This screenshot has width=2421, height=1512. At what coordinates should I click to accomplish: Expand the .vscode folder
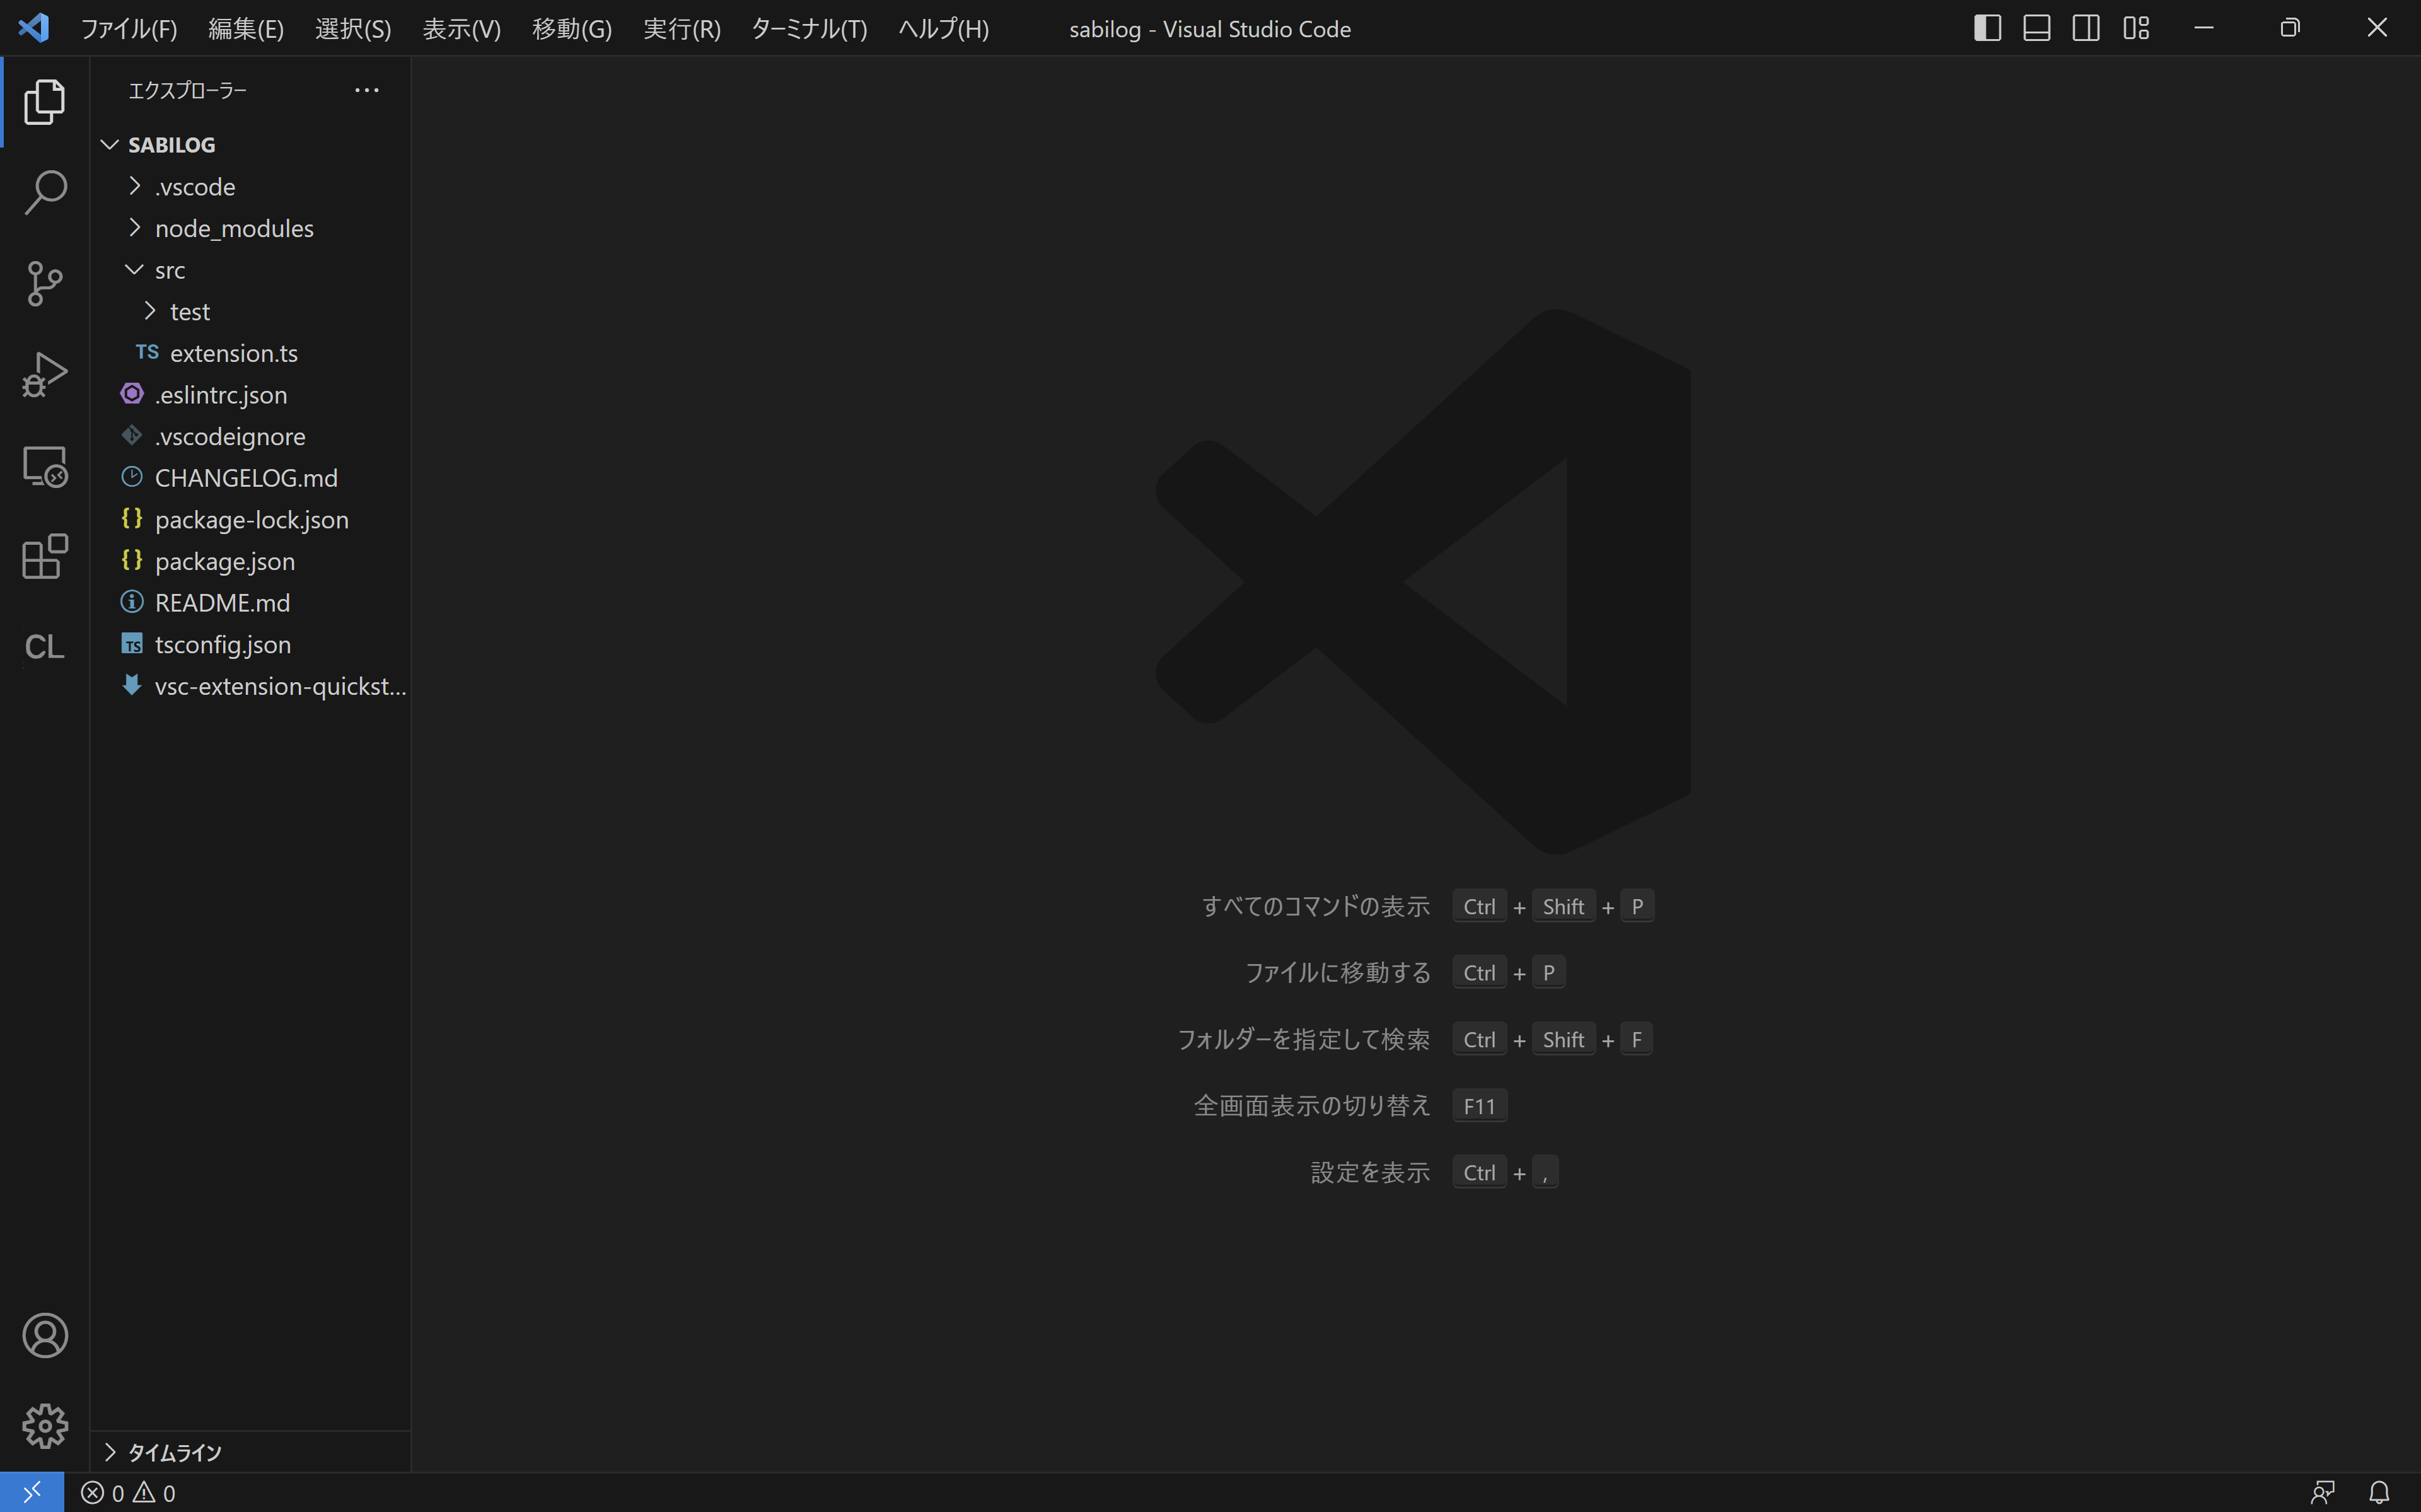pos(250,187)
